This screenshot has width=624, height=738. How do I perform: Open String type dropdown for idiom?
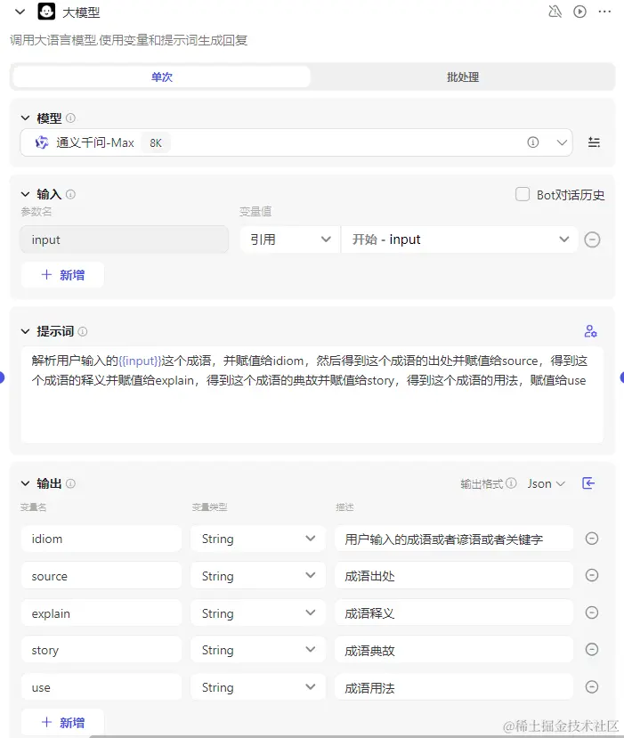(x=258, y=539)
